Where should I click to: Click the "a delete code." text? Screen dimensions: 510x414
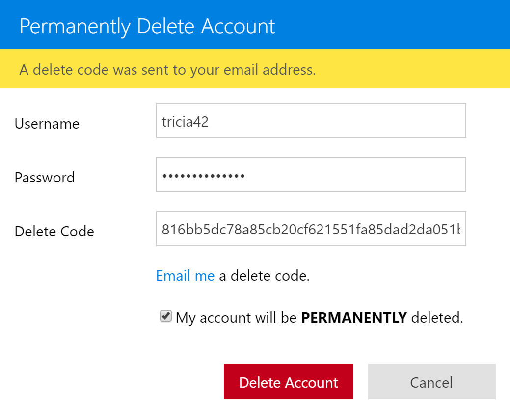264,276
